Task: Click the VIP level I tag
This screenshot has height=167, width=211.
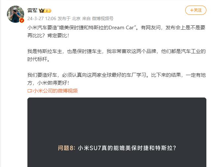Action: (x=48, y=11)
